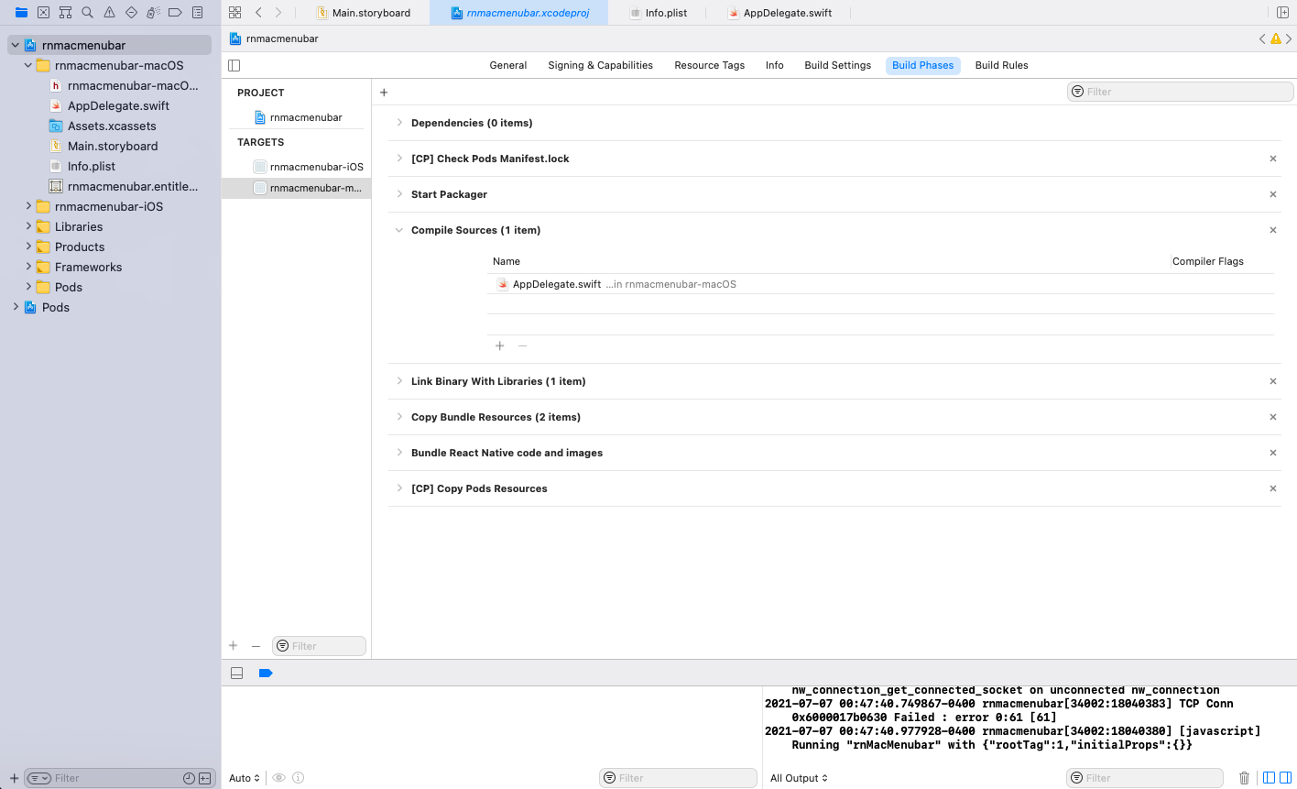
Task: Open the Source Control navigator
Action: [x=43, y=13]
